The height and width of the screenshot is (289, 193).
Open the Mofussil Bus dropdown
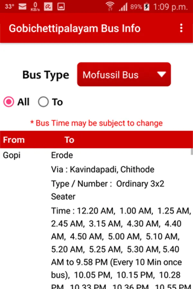(124, 74)
